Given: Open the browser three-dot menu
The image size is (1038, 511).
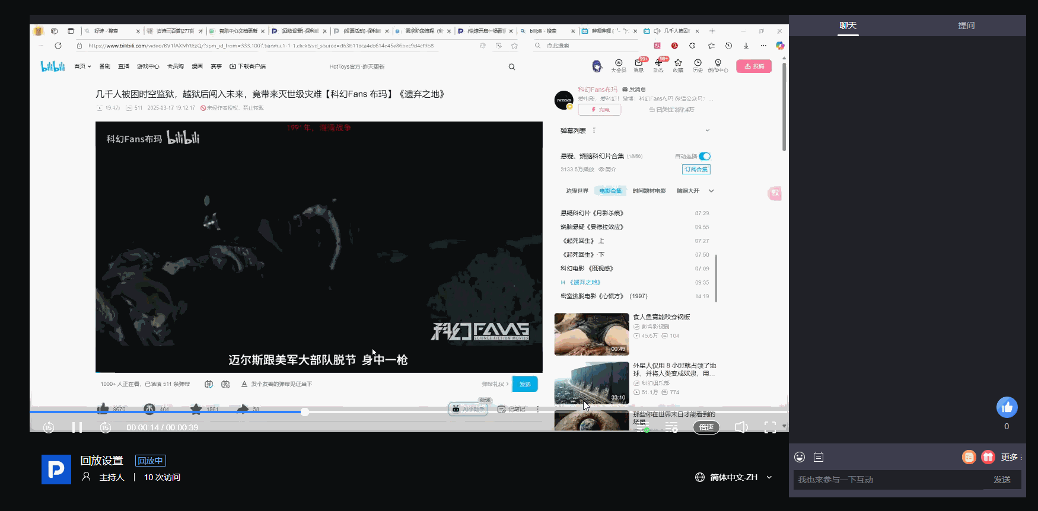Looking at the screenshot, I should (x=763, y=46).
